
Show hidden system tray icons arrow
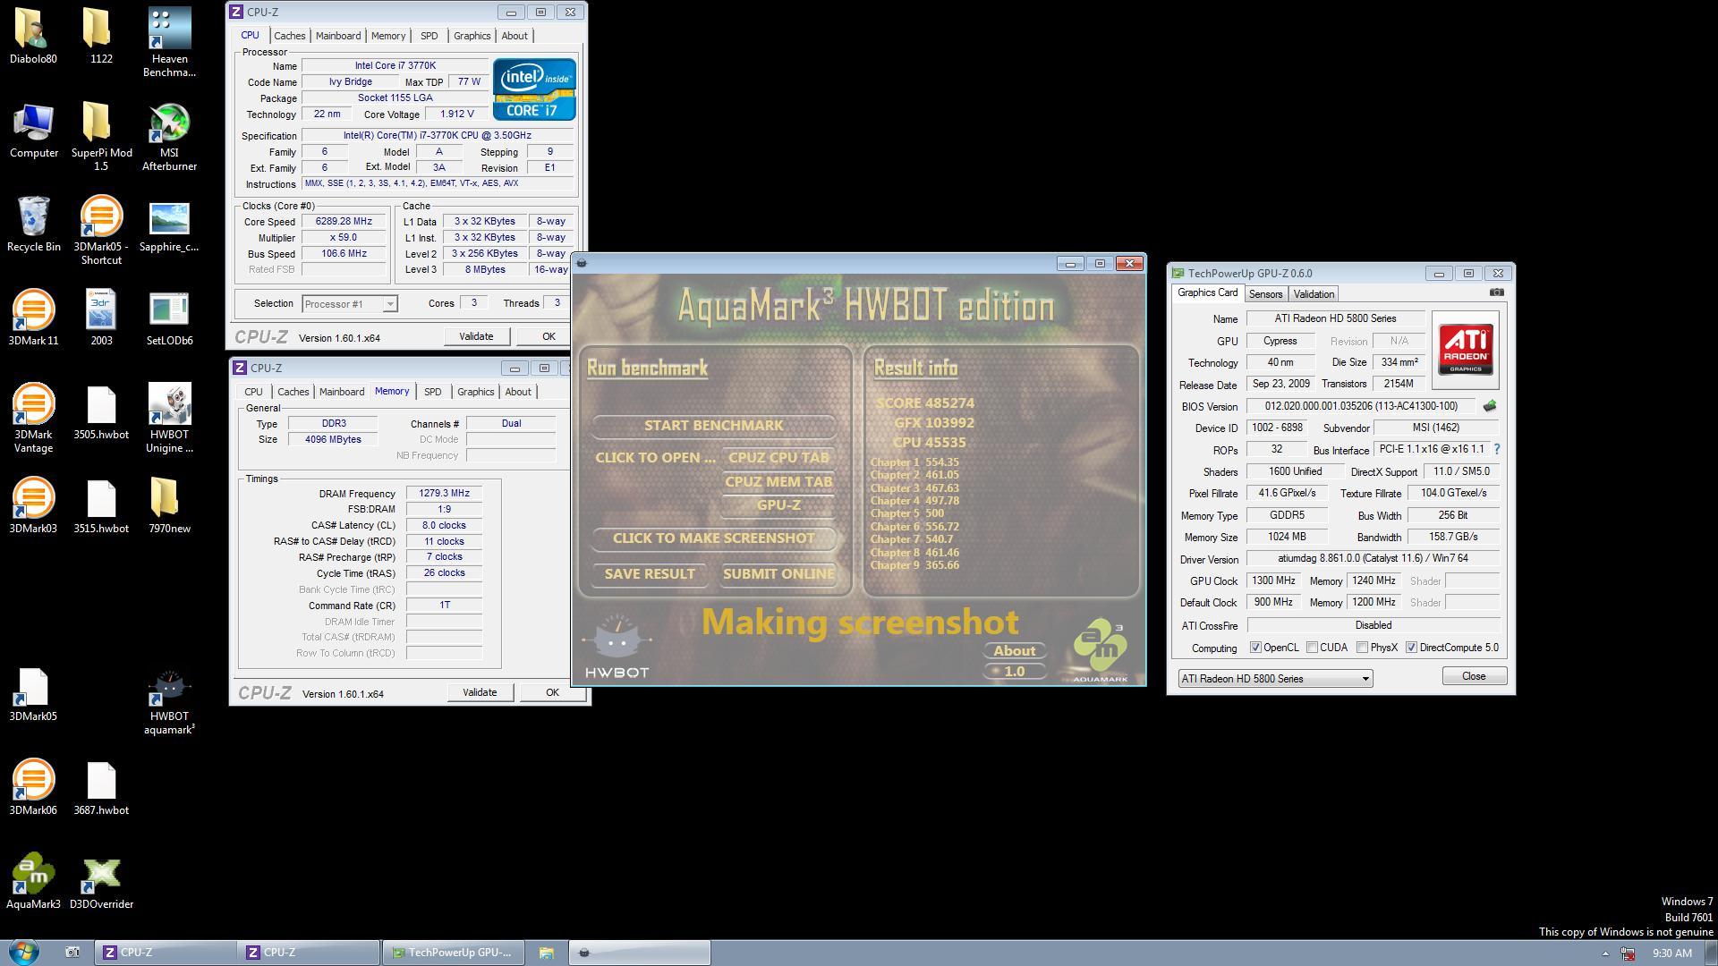point(1604,953)
